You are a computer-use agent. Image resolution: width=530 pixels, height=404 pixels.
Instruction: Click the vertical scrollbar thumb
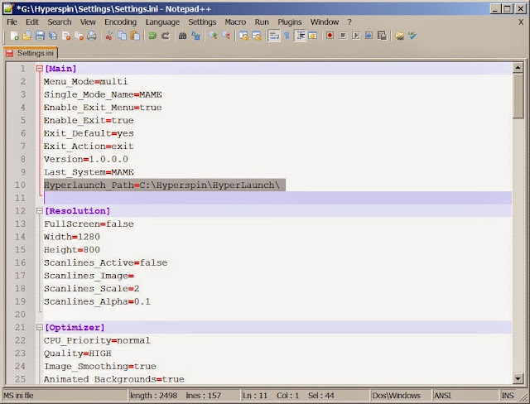coord(518,96)
